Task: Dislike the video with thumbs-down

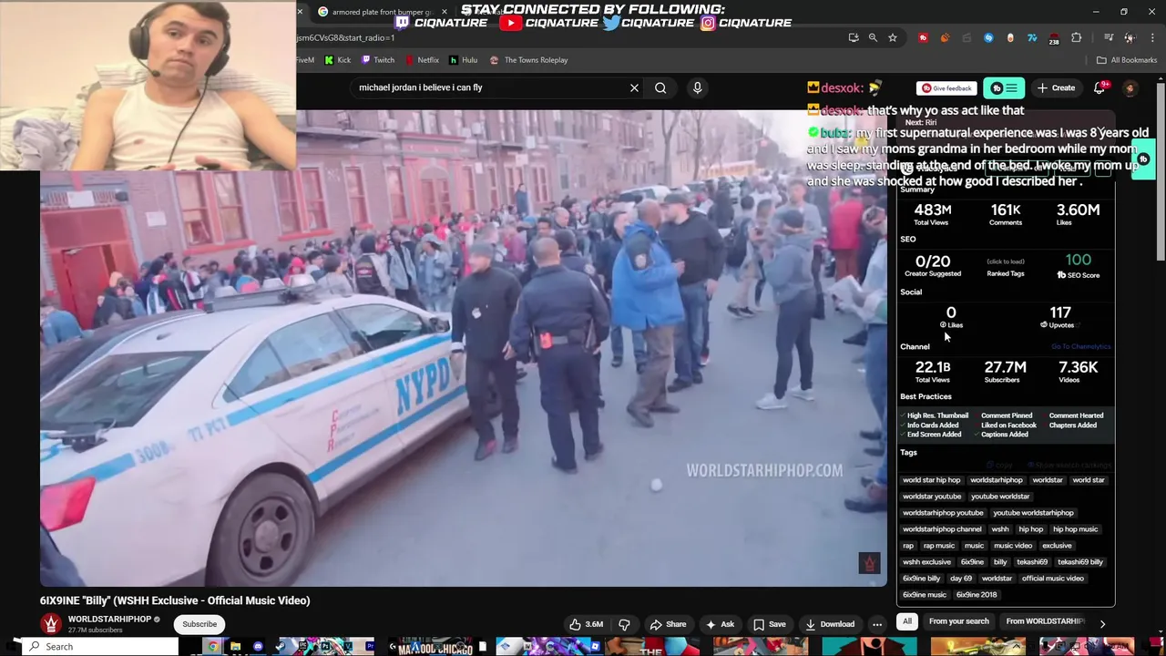Action: click(624, 624)
